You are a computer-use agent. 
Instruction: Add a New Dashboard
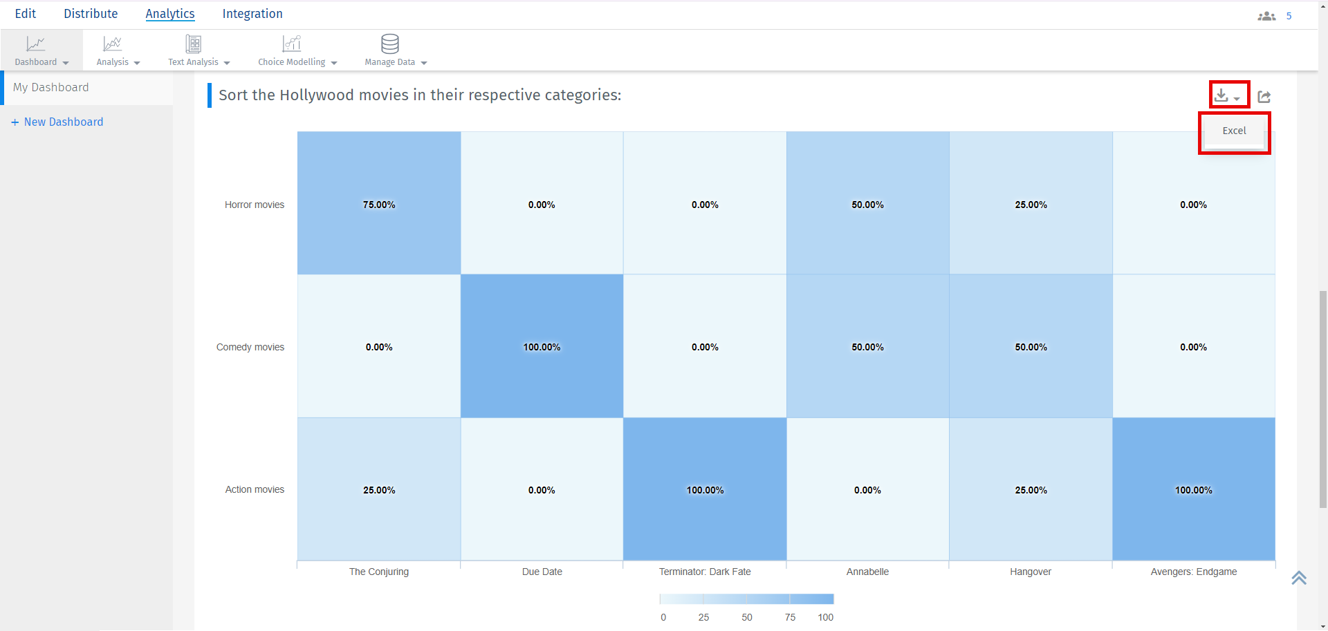point(63,122)
